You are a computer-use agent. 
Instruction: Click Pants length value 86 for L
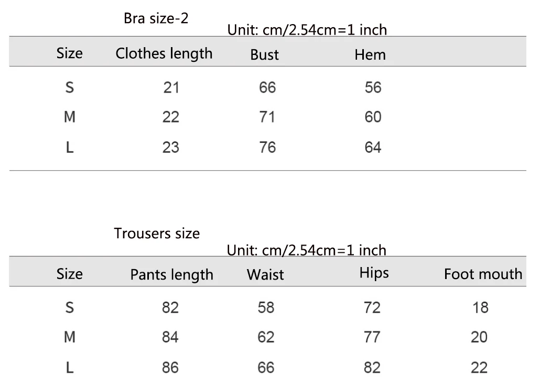click(x=170, y=368)
